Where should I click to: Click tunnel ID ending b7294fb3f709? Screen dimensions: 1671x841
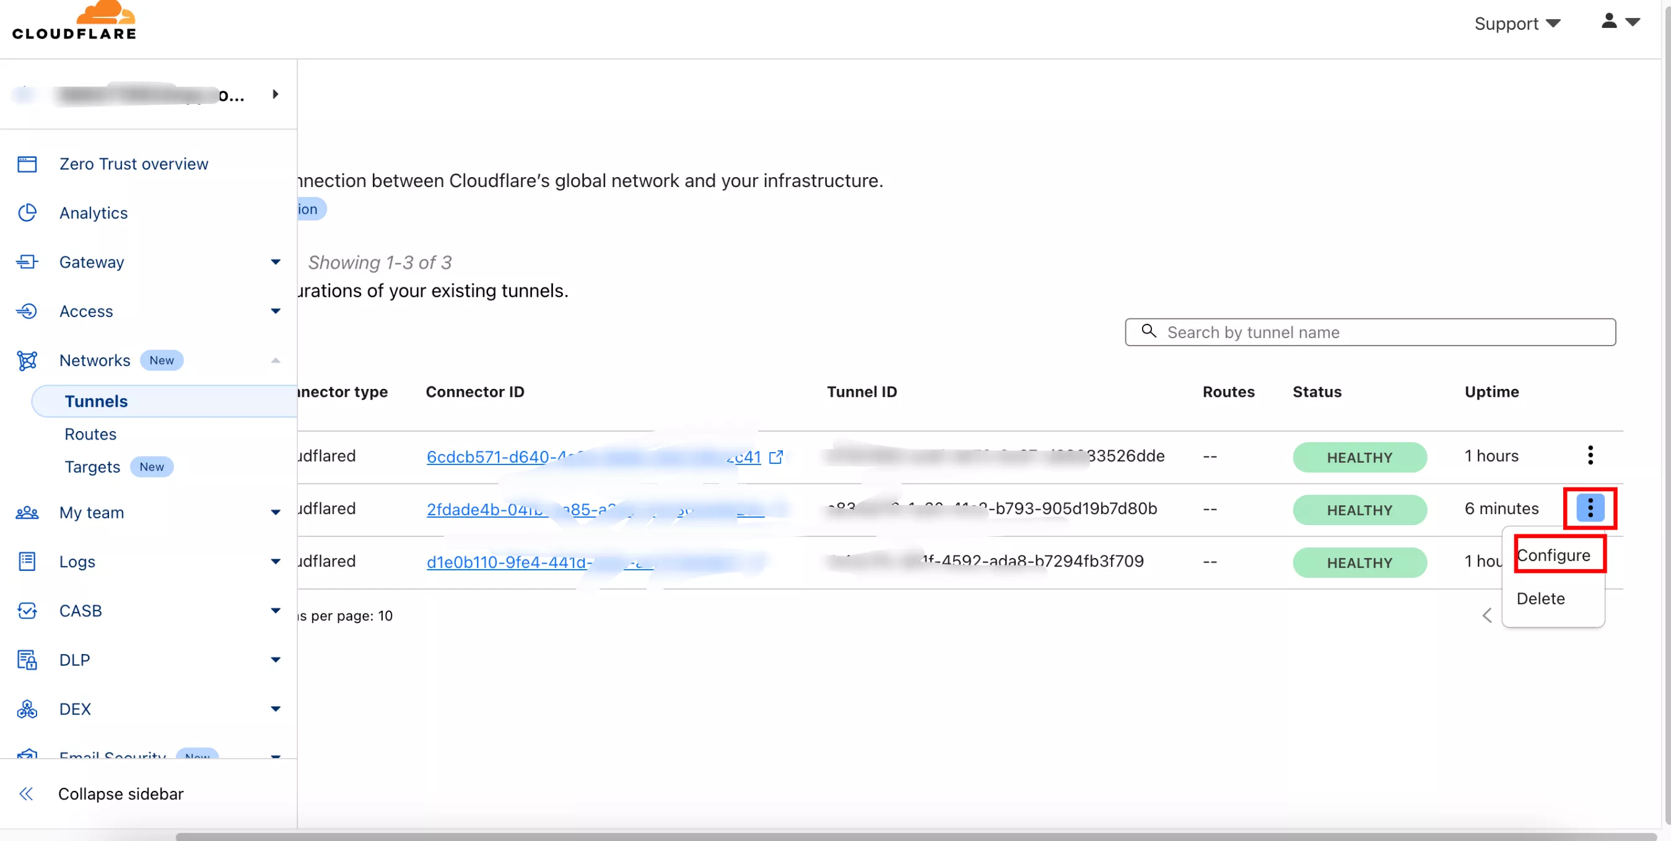986,561
